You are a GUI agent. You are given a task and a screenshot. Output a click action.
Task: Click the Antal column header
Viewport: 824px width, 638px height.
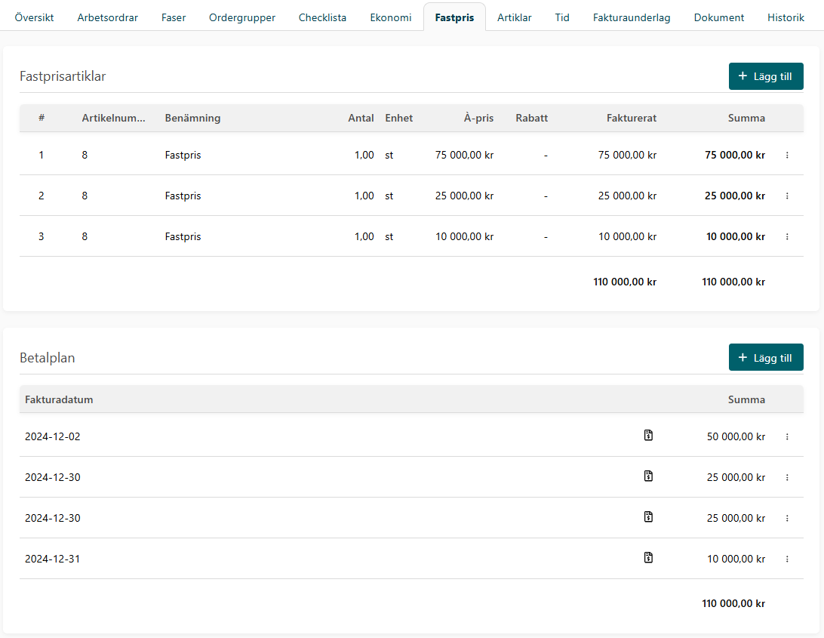(361, 118)
